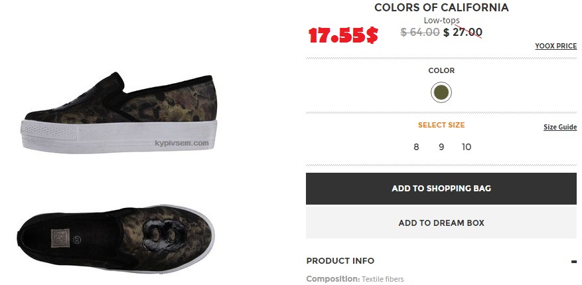
Task: Click the Low-tops category text
Action: (x=441, y=21)
